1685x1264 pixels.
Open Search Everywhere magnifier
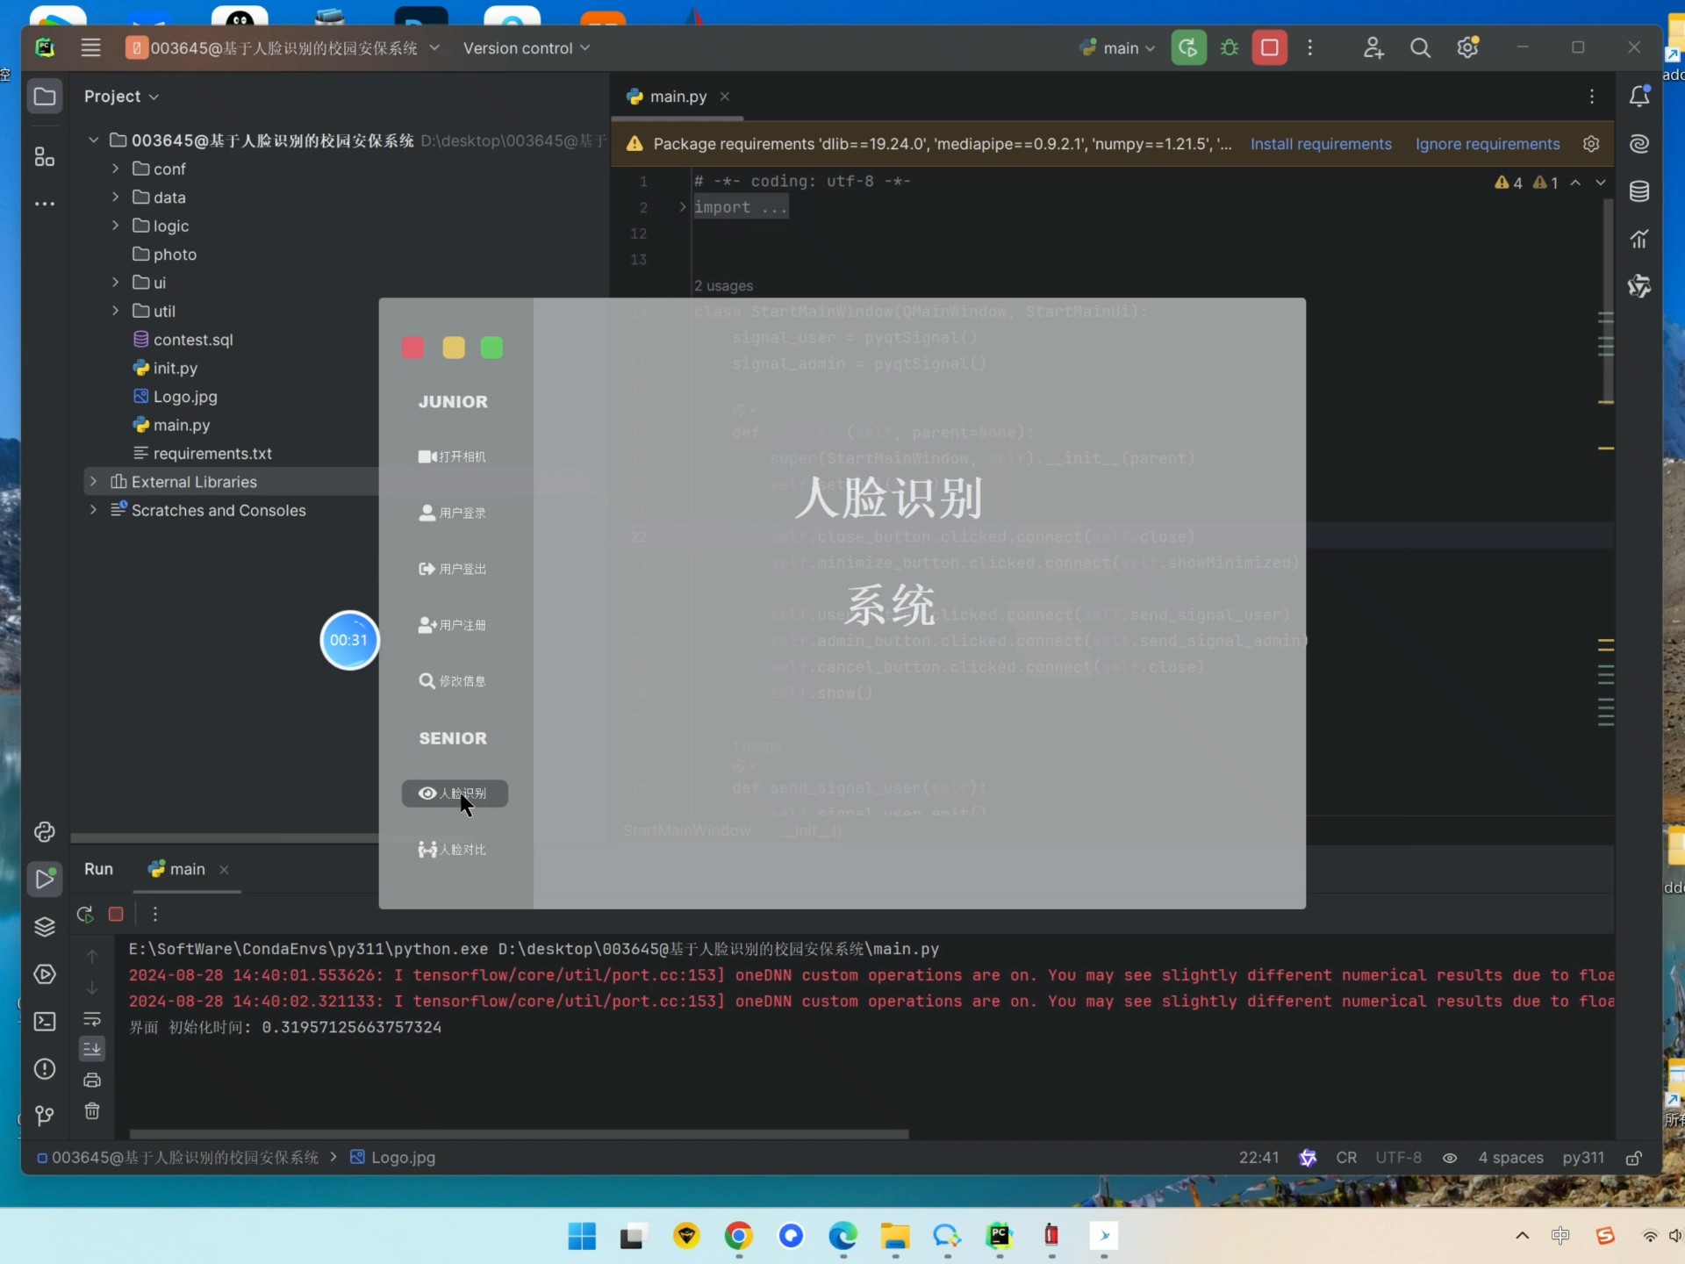pos(1420,47)
